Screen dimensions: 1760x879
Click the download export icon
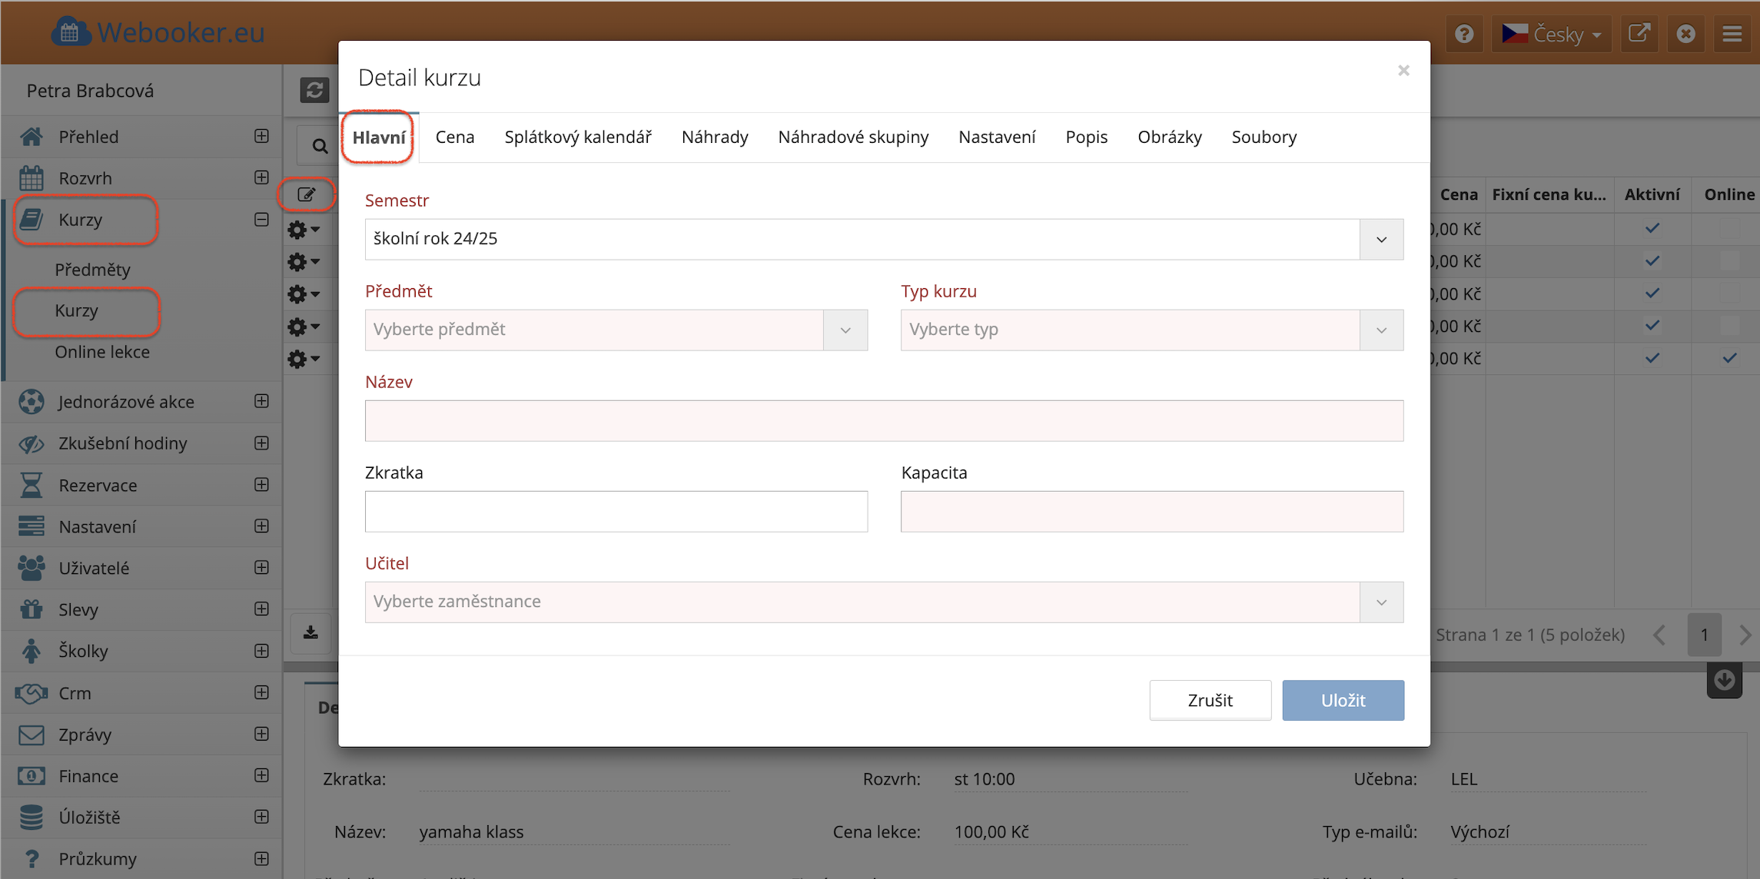[x=310, y=632]
